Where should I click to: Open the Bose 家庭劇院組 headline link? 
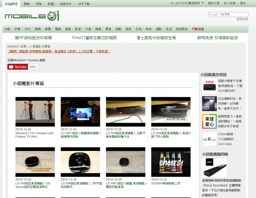[222, 180]
